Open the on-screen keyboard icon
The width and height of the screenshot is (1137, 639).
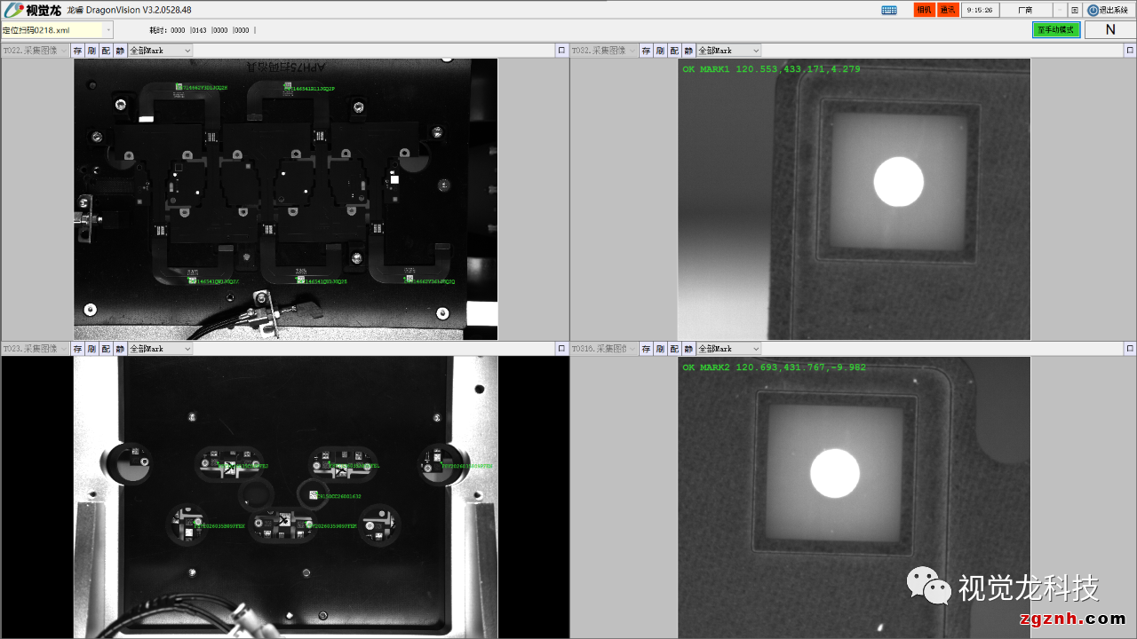tap(889, 10)
